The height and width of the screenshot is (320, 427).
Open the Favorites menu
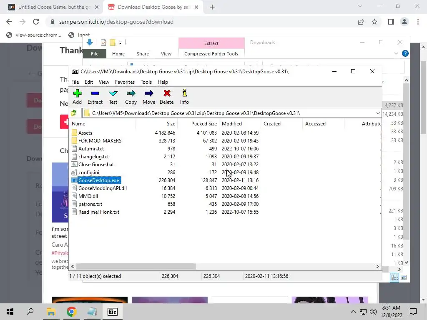coord(125,82)
